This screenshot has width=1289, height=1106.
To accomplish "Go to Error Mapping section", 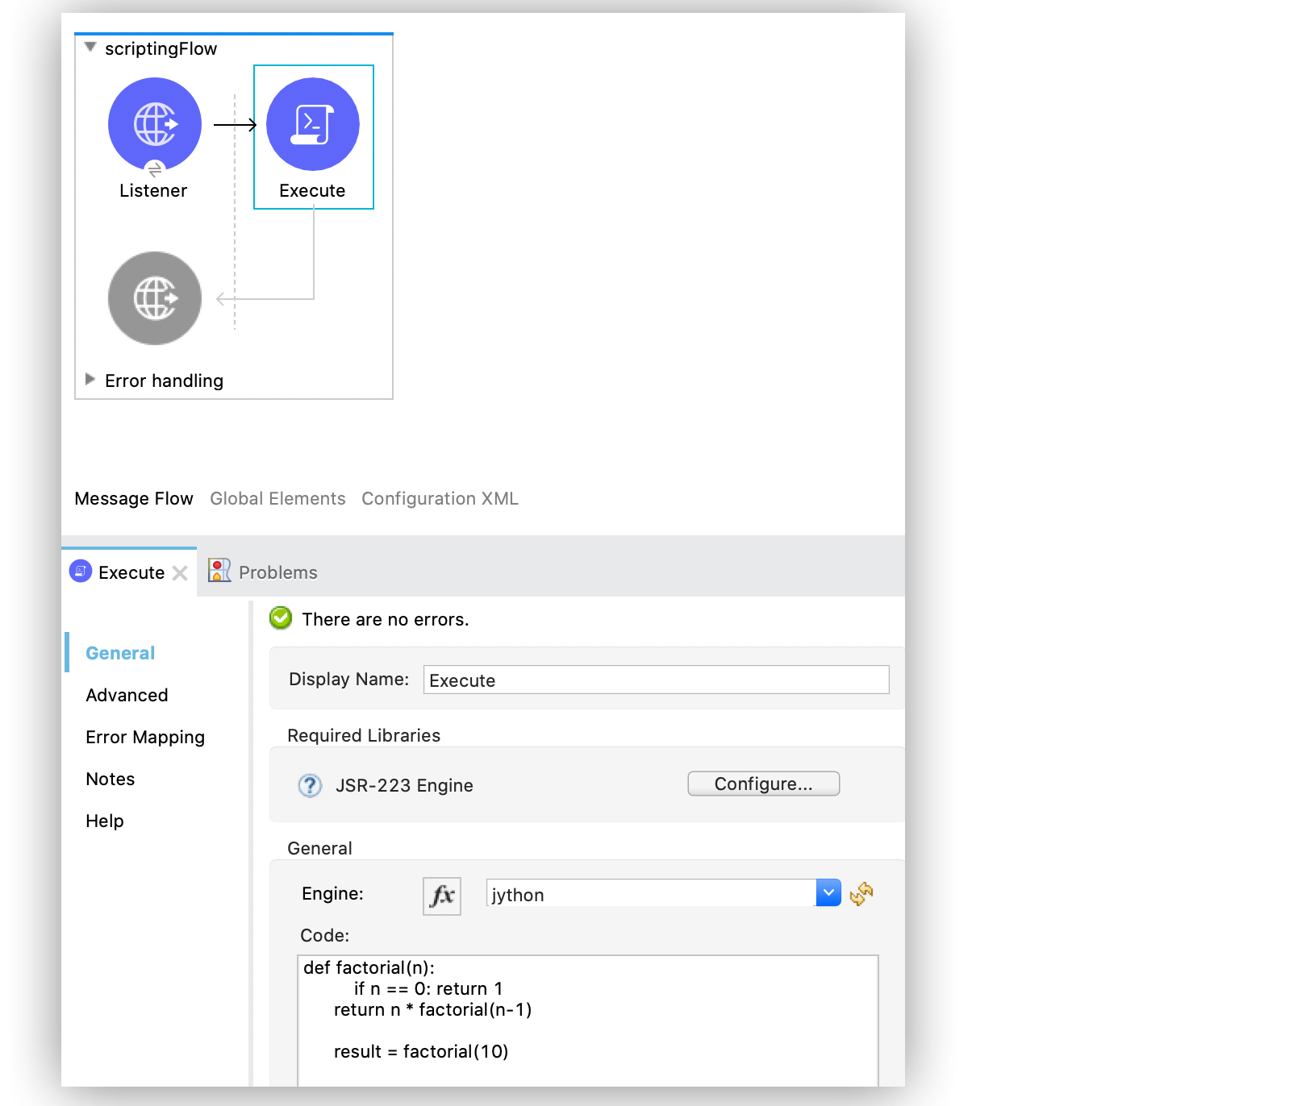I will click(x=145, y=737).
